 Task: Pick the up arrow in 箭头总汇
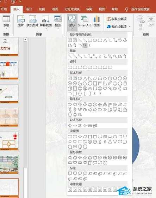(x=80, y=104)
